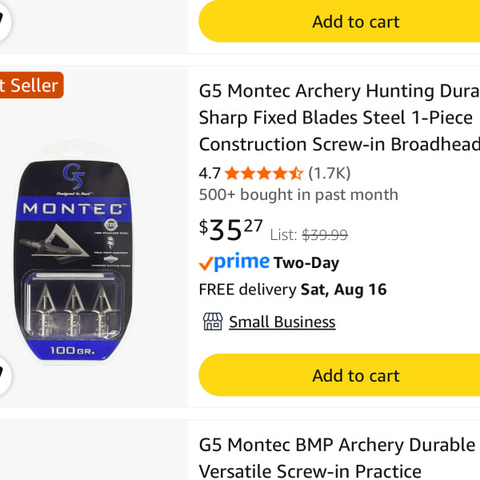Click the partial round icon beside Montec image
The width and height of the screenshot is (480, 480).
[4, 376]
